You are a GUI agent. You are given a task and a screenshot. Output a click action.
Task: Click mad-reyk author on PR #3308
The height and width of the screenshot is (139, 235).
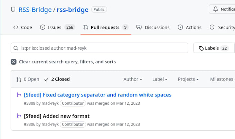tap(50, 103)
